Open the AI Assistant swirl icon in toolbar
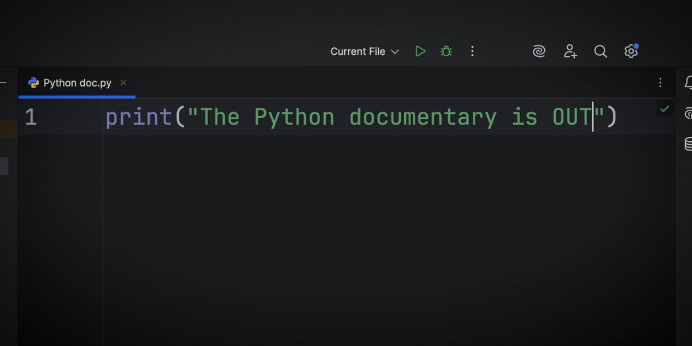This screenshot has width=692, height=346. [x=539, y=51]
